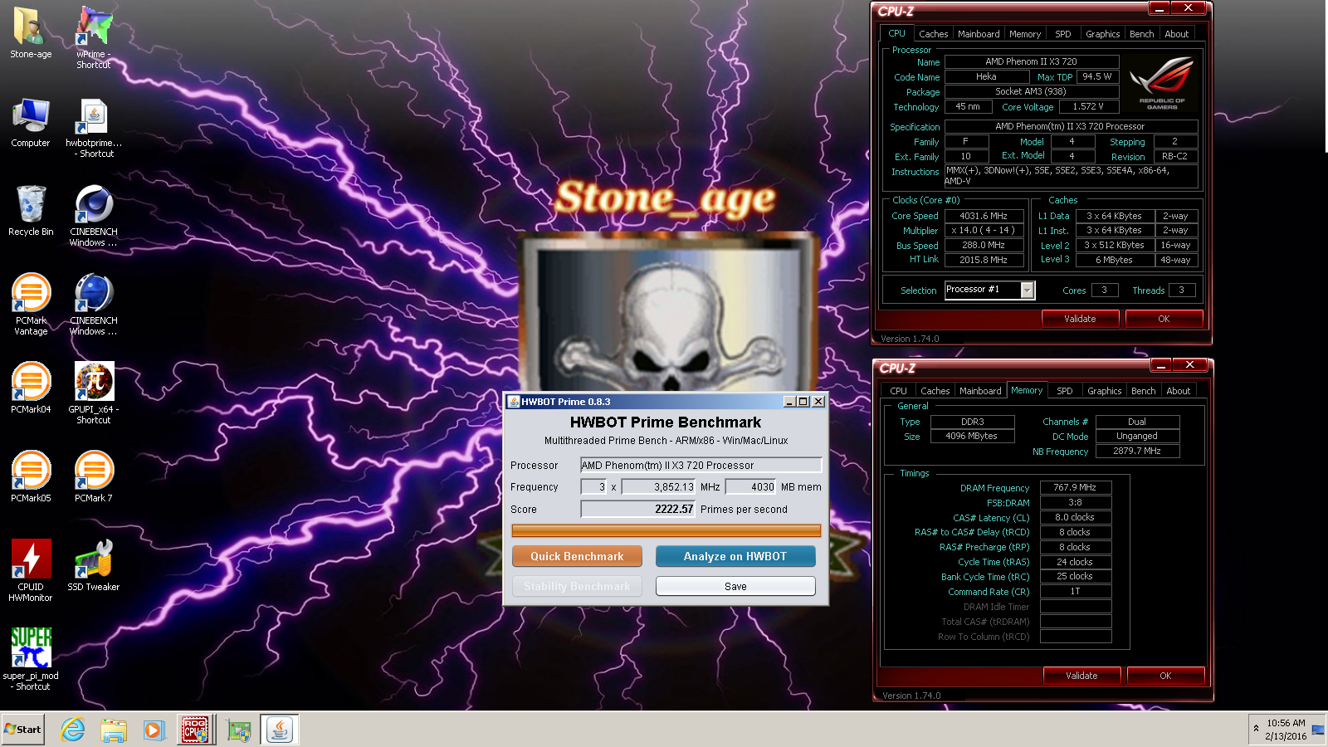The width and height of the screenshot is (1328, 747).
Task: Open Bench tab in bottom CPU-Z window
Action: tap(1144, 391)
